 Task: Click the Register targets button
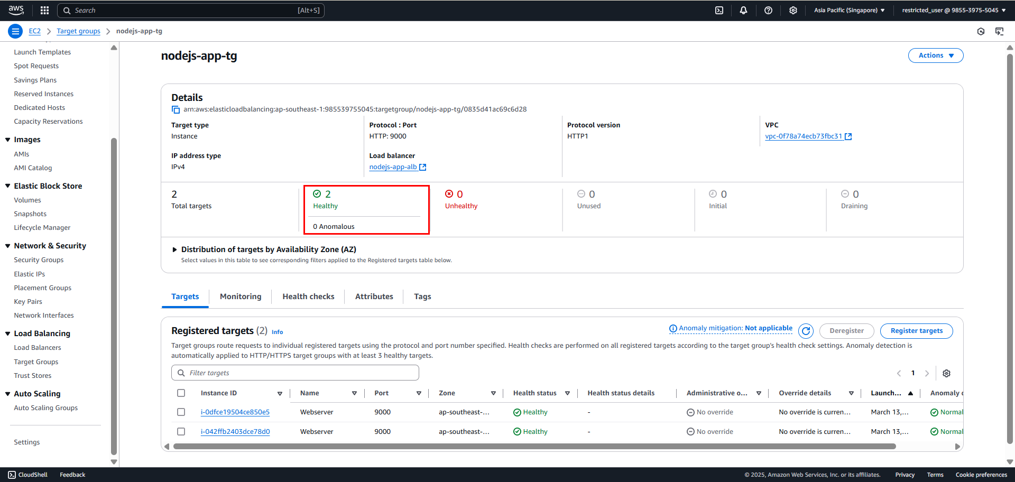pyautogui.click(x=916, y=331)
